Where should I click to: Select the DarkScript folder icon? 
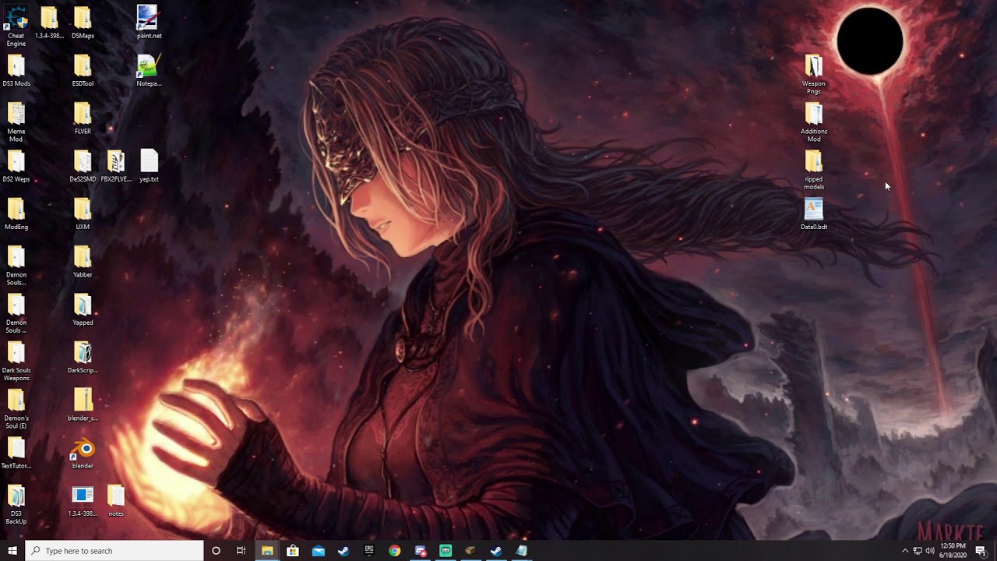click(x=83, y=358)
